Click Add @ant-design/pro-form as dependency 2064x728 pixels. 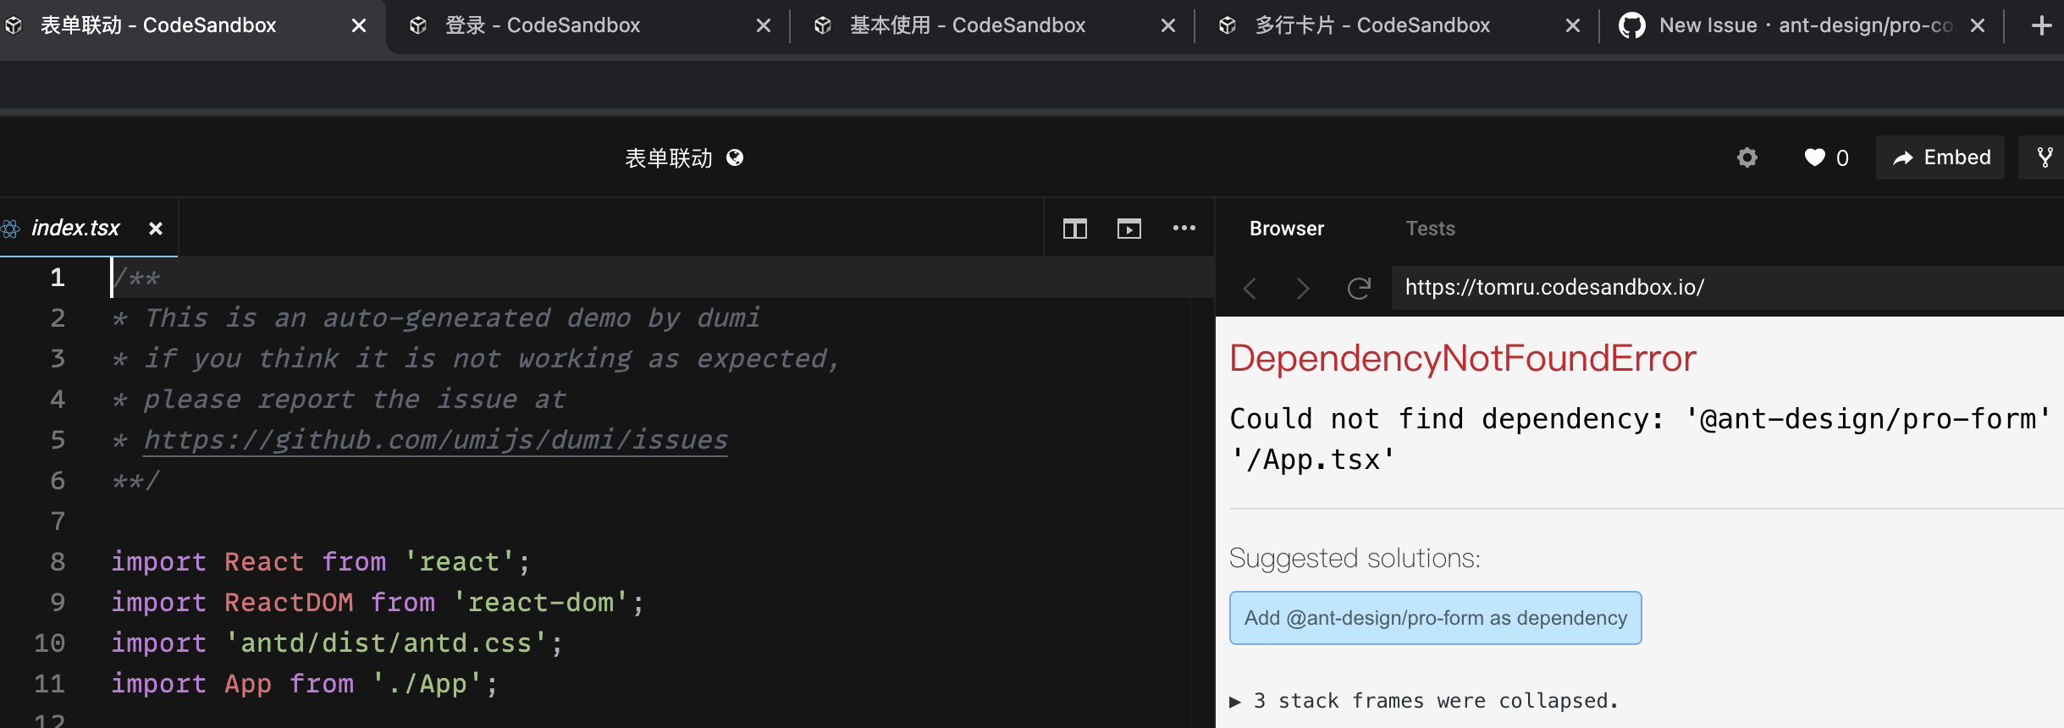pyautogui.click(x=1436, y=618)
